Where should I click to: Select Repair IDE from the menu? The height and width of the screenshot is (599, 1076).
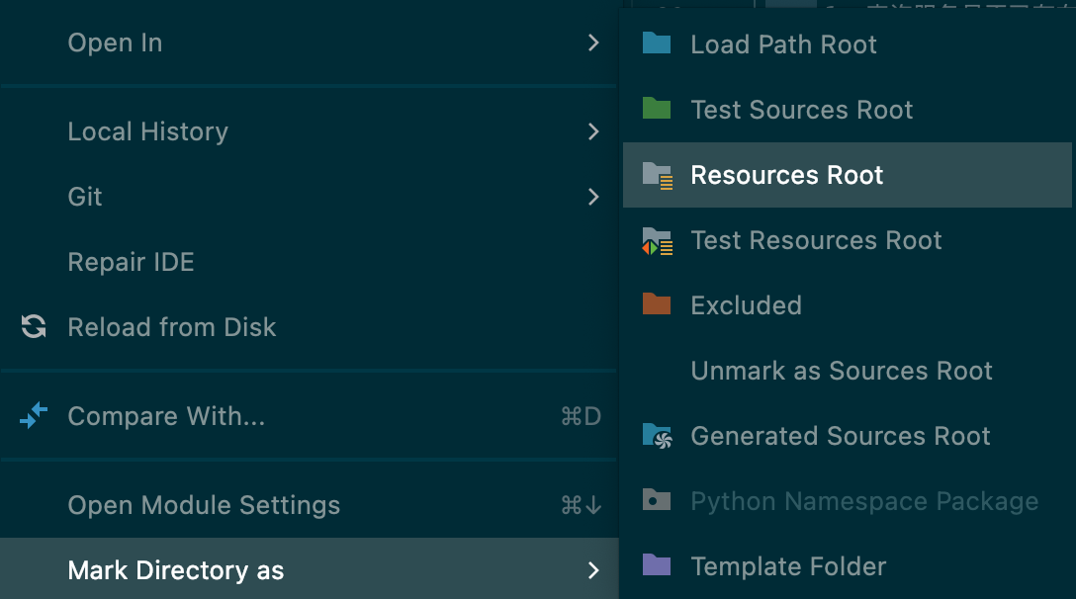pyautogui.click(x=131, y=262)
